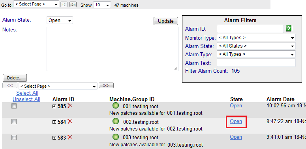Image resolution: width=306 pixels, height=149 pixels.
Task: Click the Unselect All link
Action: coord(26,99)
